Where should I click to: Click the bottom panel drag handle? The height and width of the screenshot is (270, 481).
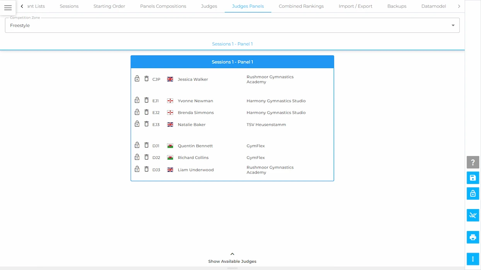click(x=232, y=268)
